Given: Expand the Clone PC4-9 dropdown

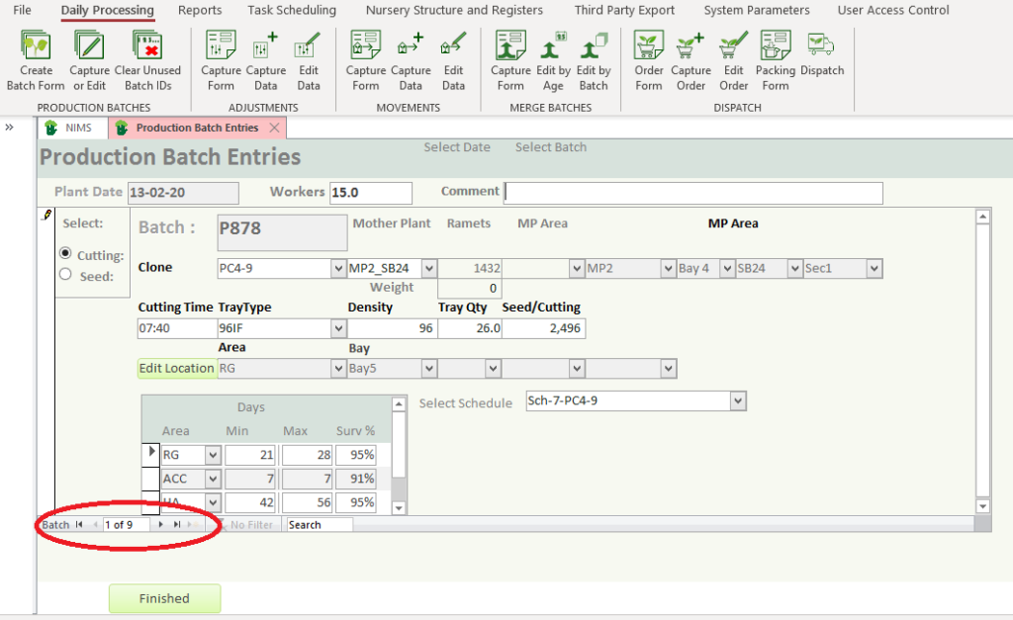Looking at the screenshot, I should pos(338,269).
